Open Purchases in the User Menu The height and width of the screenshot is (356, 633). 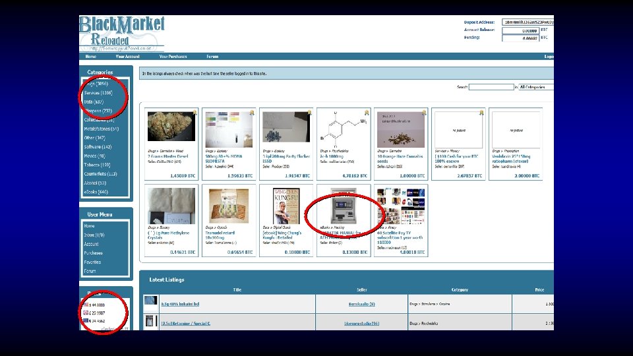pyautogui.click(x=93, y=253)
